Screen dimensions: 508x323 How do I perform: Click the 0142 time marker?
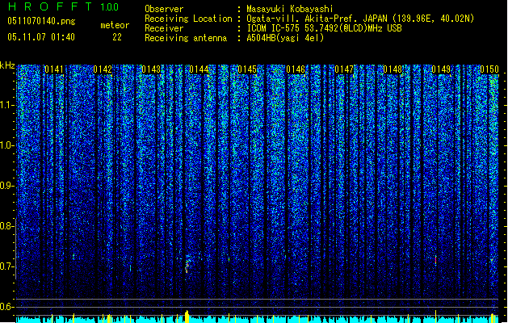[103, 69]
